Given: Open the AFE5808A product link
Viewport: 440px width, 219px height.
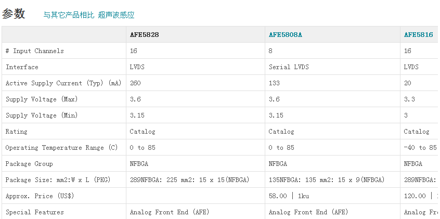Looking at the screenshot, I should click(x=286, y=35).
